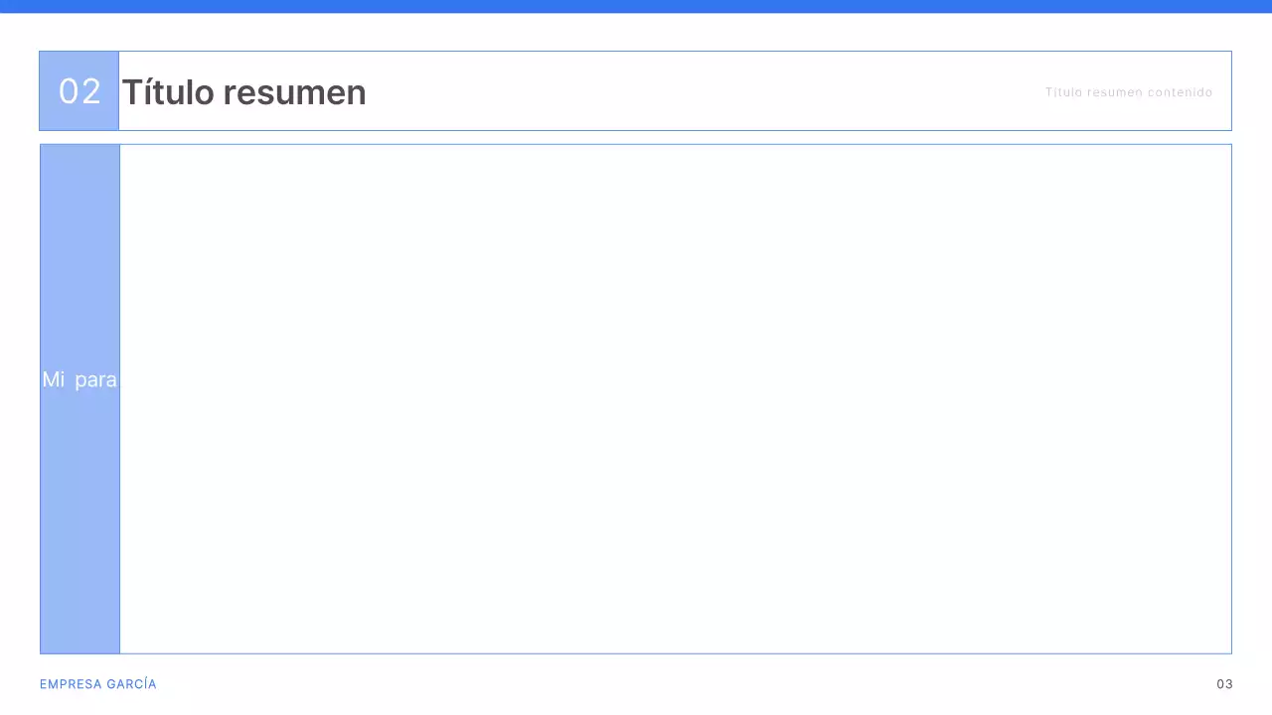The width and height of the screenshot is (1272, 715).
Task: Click the blue bar along the top edge
Action: [636, 6]
